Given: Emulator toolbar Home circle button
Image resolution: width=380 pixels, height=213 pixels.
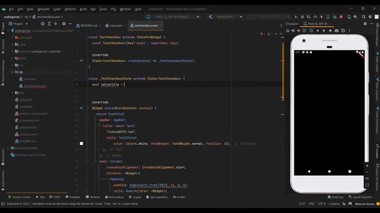Looking at the screenshot, I should [x=324, y=31].
